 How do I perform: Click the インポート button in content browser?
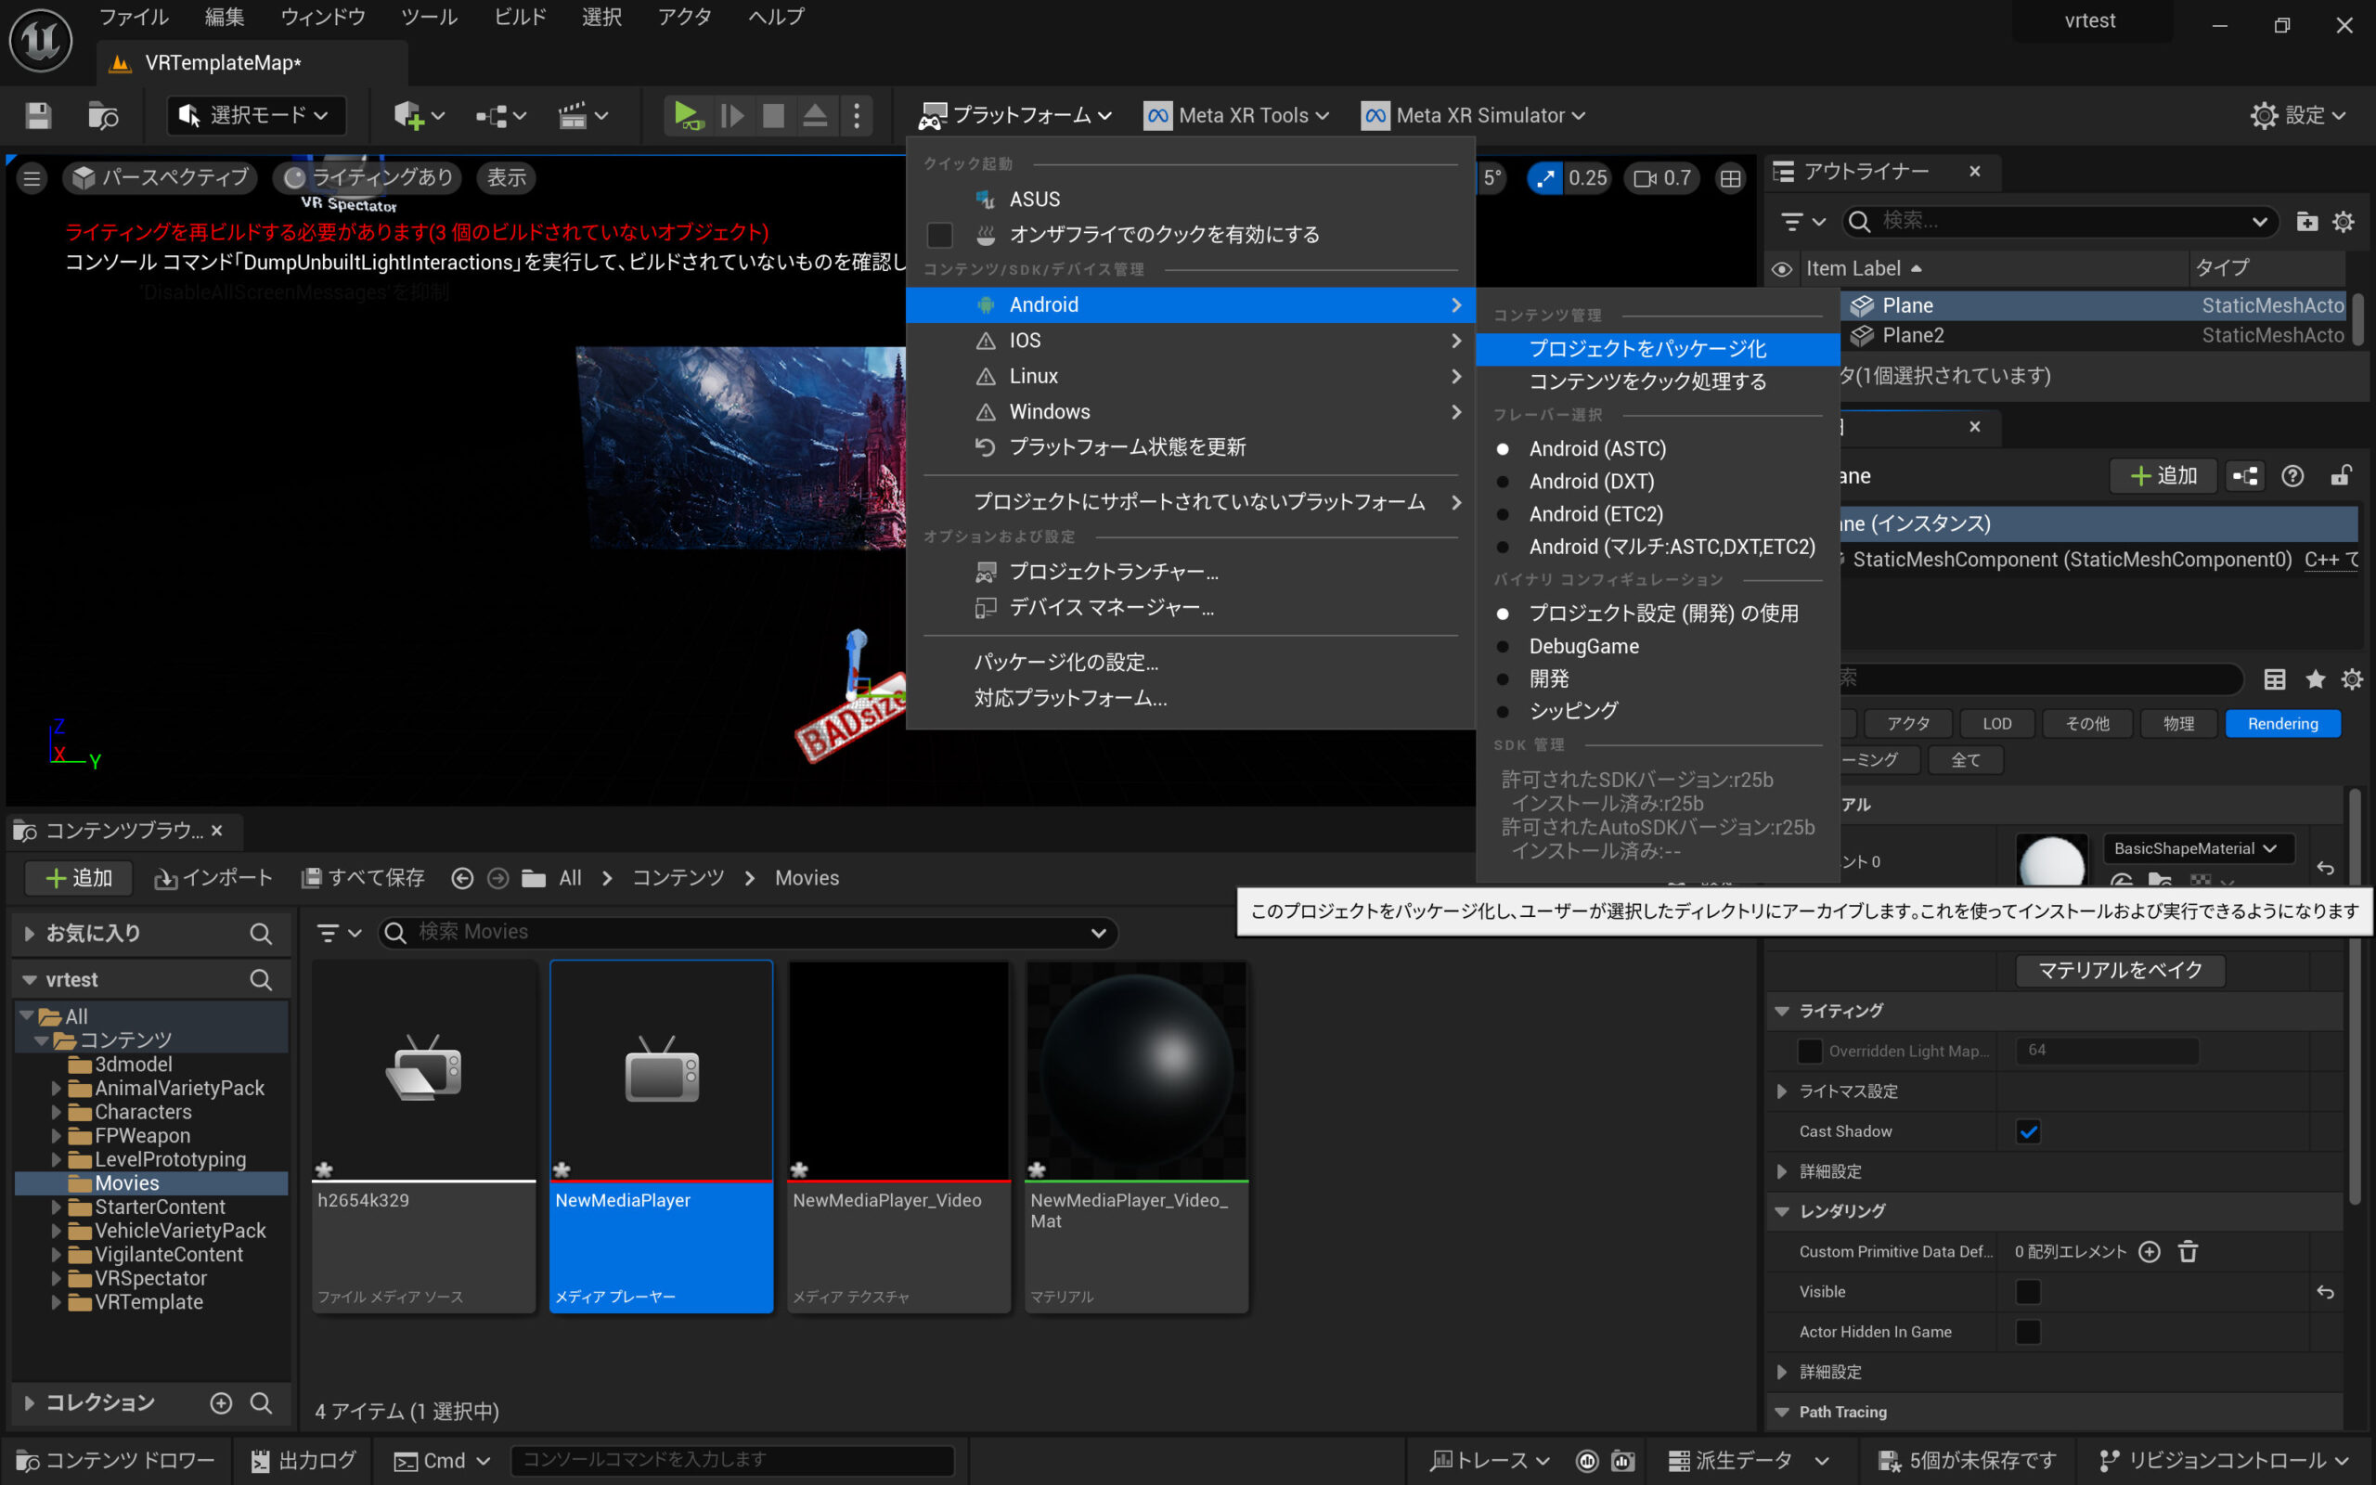coord(213,878)
